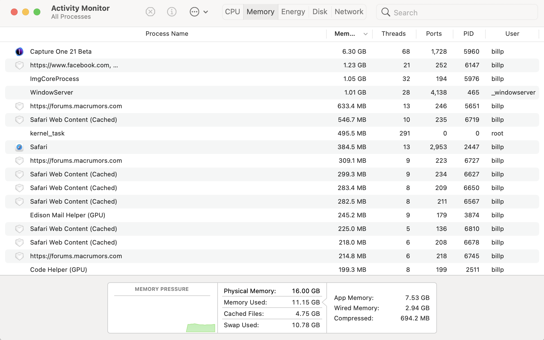Click shield icon on the 546.7 MB Safari Web Content row
The image size is (544, 340).
[19, 120]
